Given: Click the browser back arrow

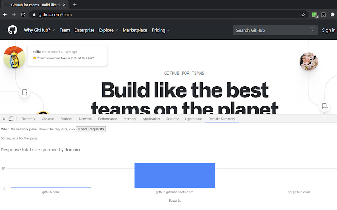Looking at the screenshot, I should point(5,15).
